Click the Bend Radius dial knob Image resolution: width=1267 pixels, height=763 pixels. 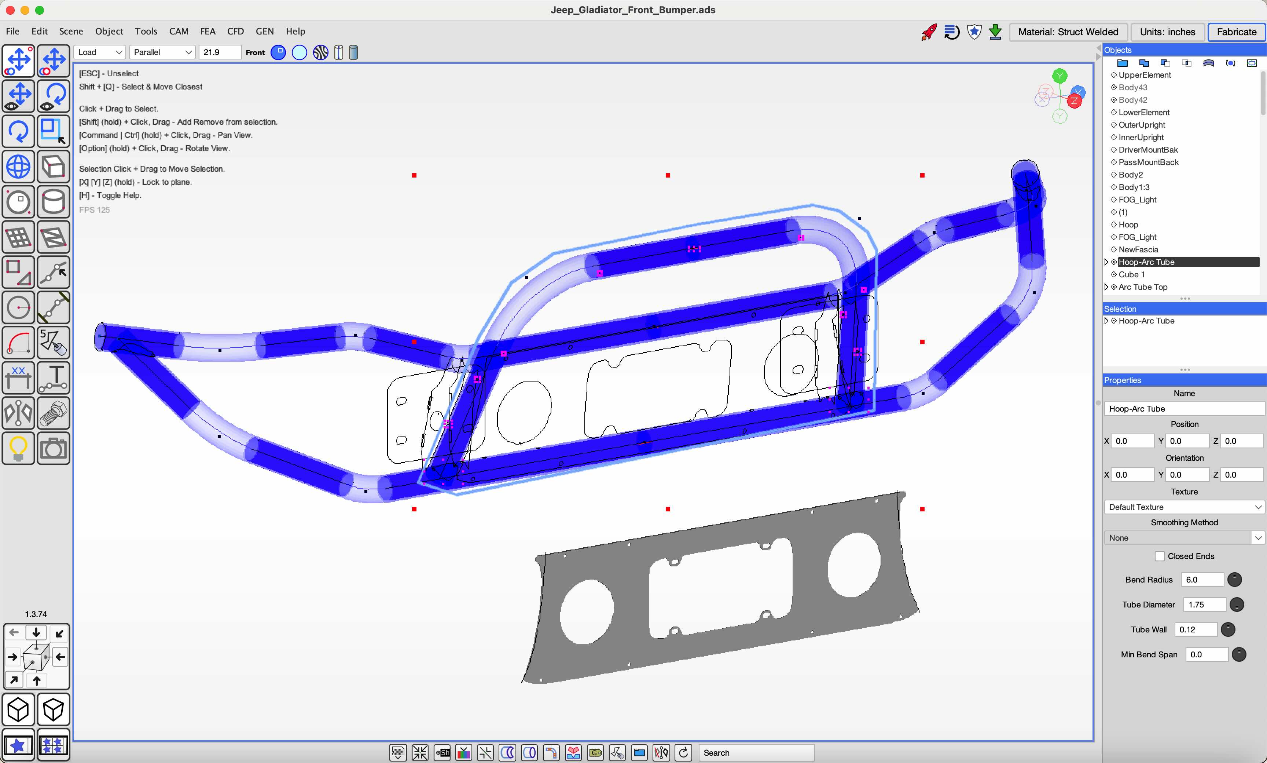(1235, 580)
